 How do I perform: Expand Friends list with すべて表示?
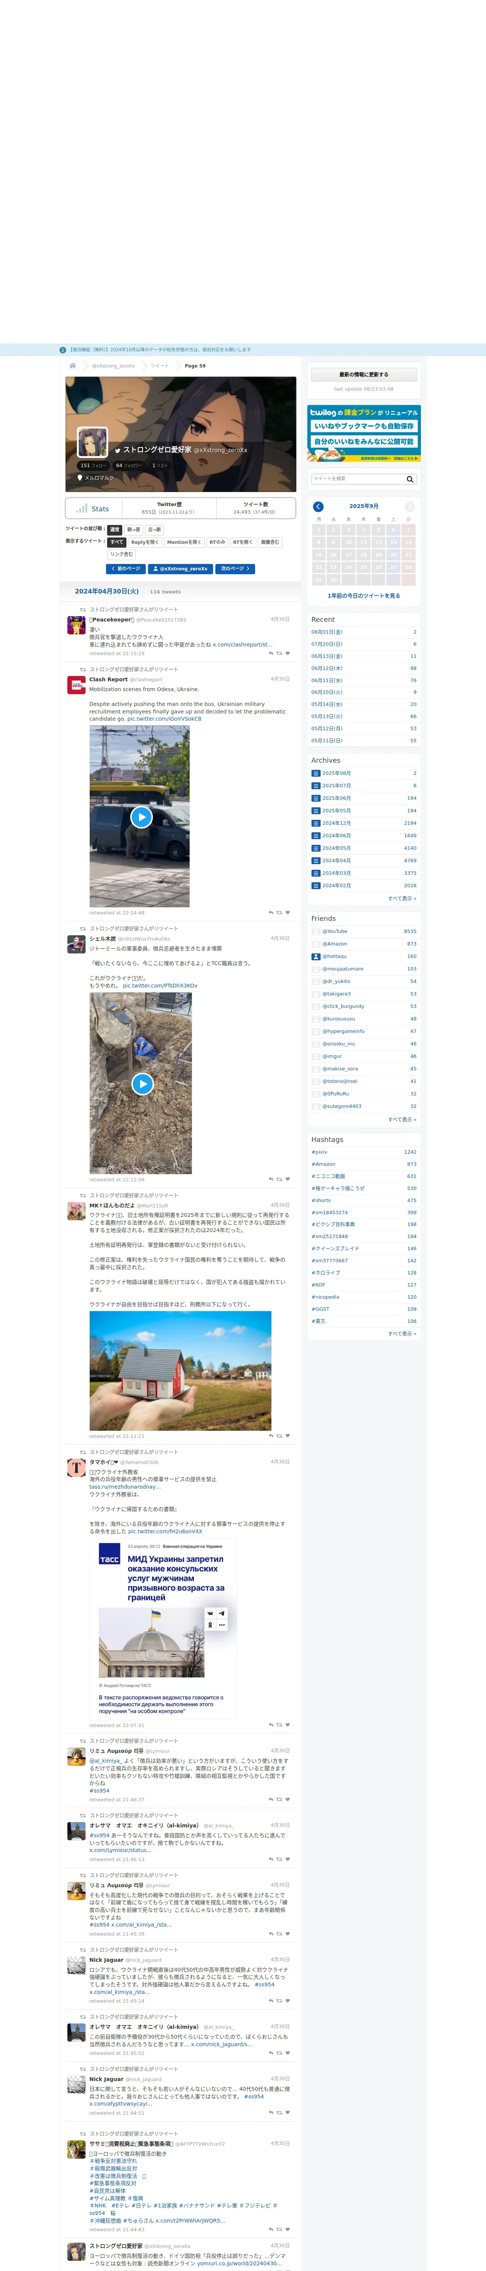pyautogui.click(x=402, y=1119)
